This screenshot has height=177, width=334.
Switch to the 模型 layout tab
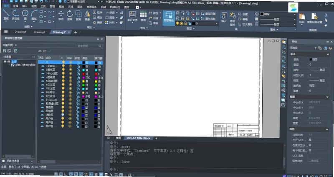coord(118,138)
